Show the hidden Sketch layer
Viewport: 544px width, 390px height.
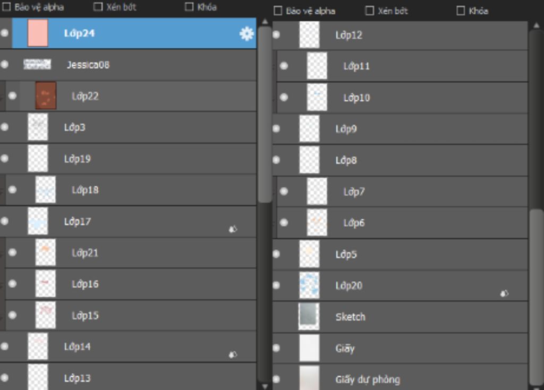276,316
